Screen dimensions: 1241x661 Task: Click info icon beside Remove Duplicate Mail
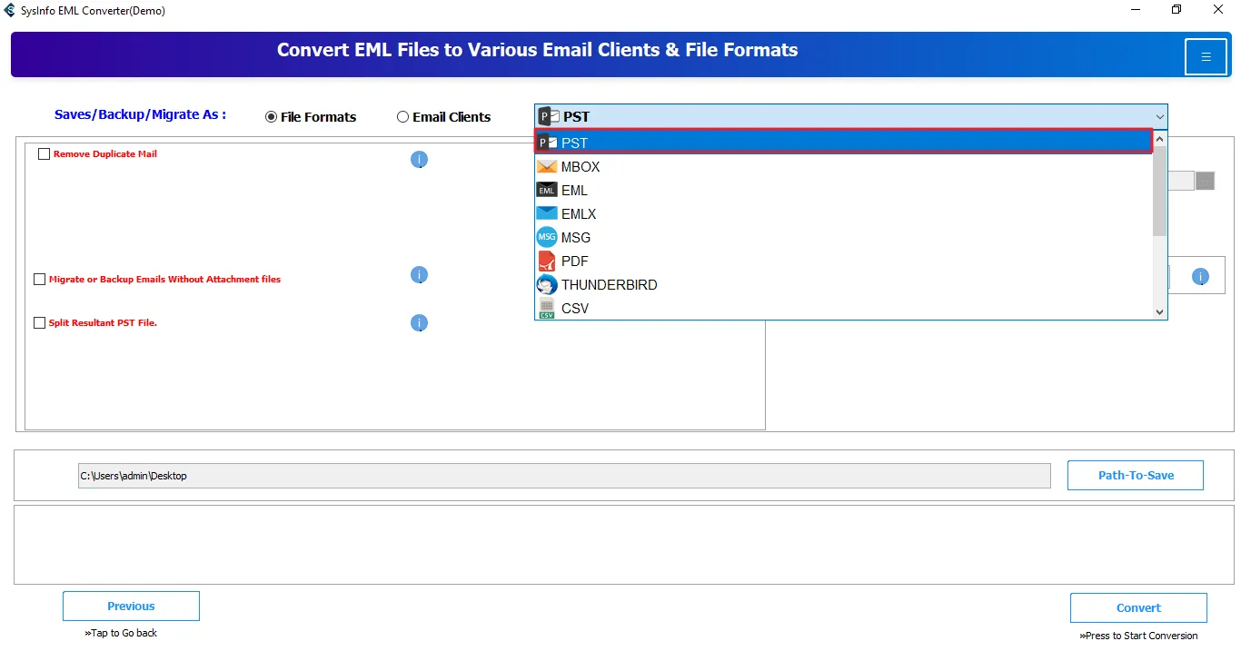(419, 160)
